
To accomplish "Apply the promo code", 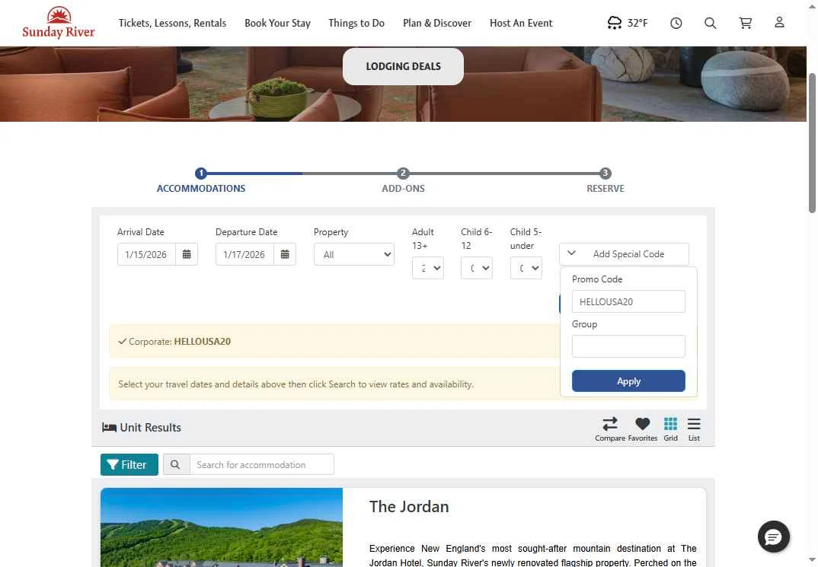I will [x=628, y=381].
